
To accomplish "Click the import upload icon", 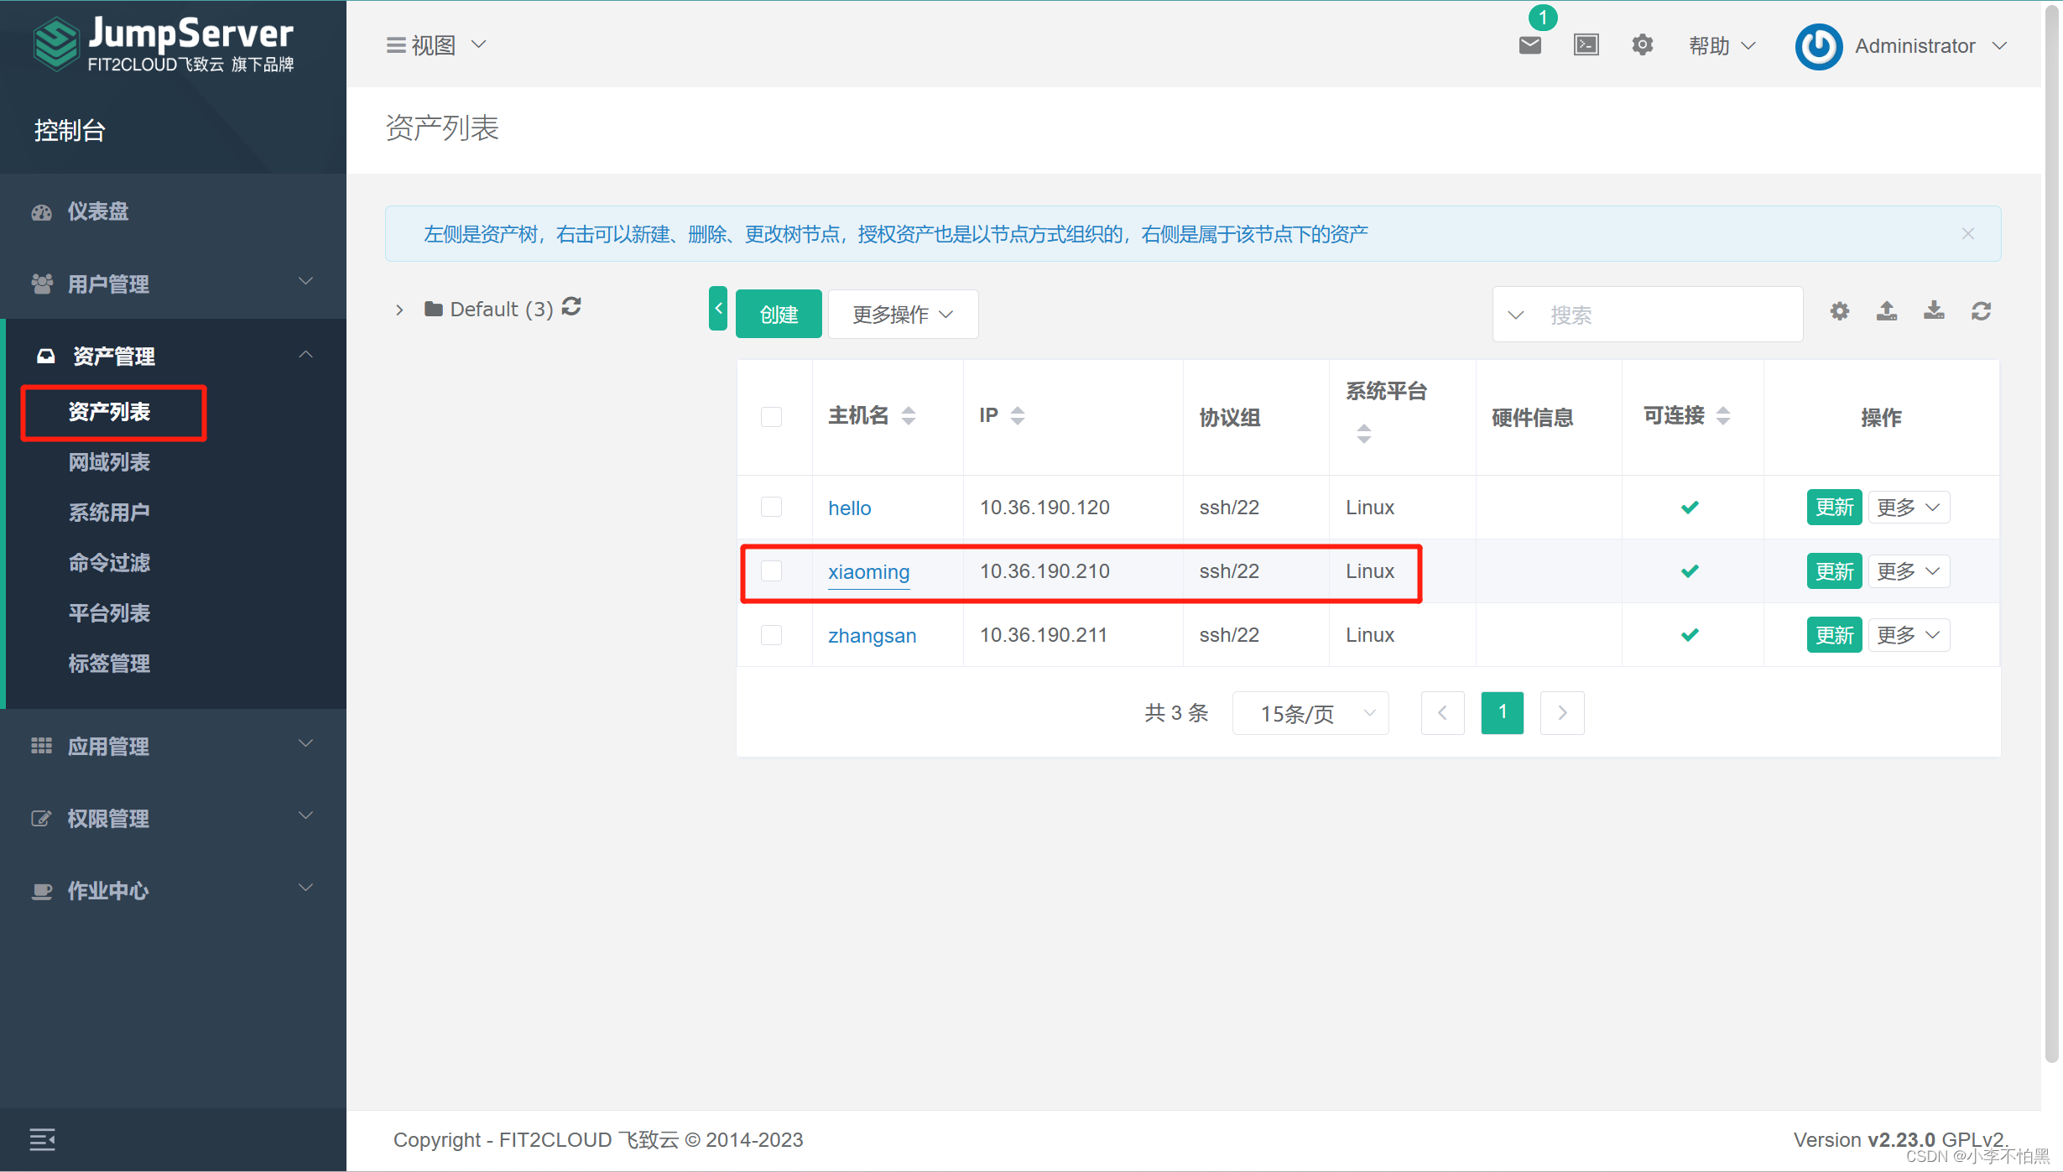I will [x=1887, y=311].
